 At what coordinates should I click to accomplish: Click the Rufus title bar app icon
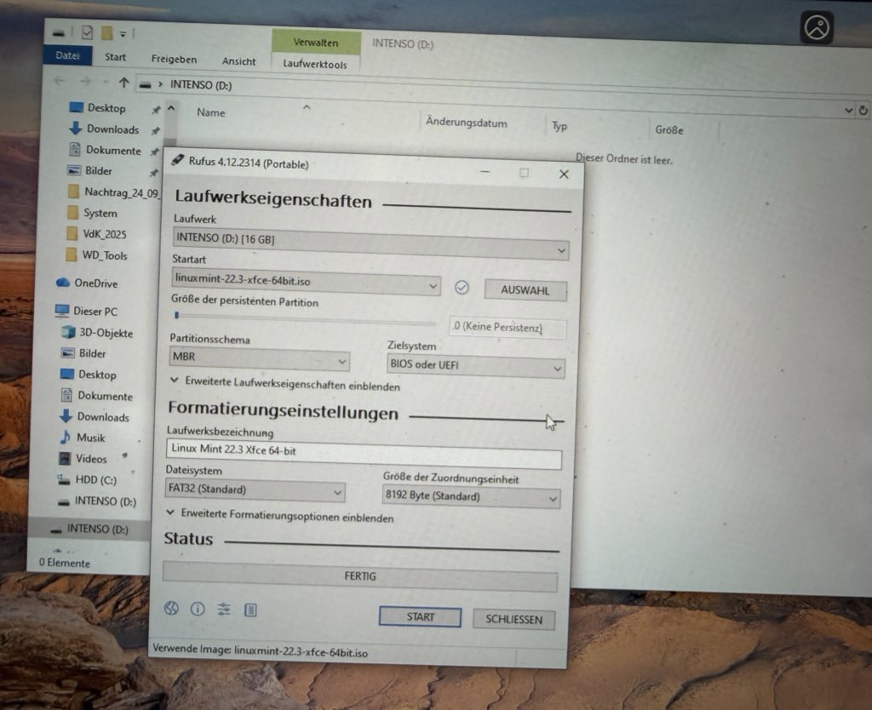tap(177, 160)
